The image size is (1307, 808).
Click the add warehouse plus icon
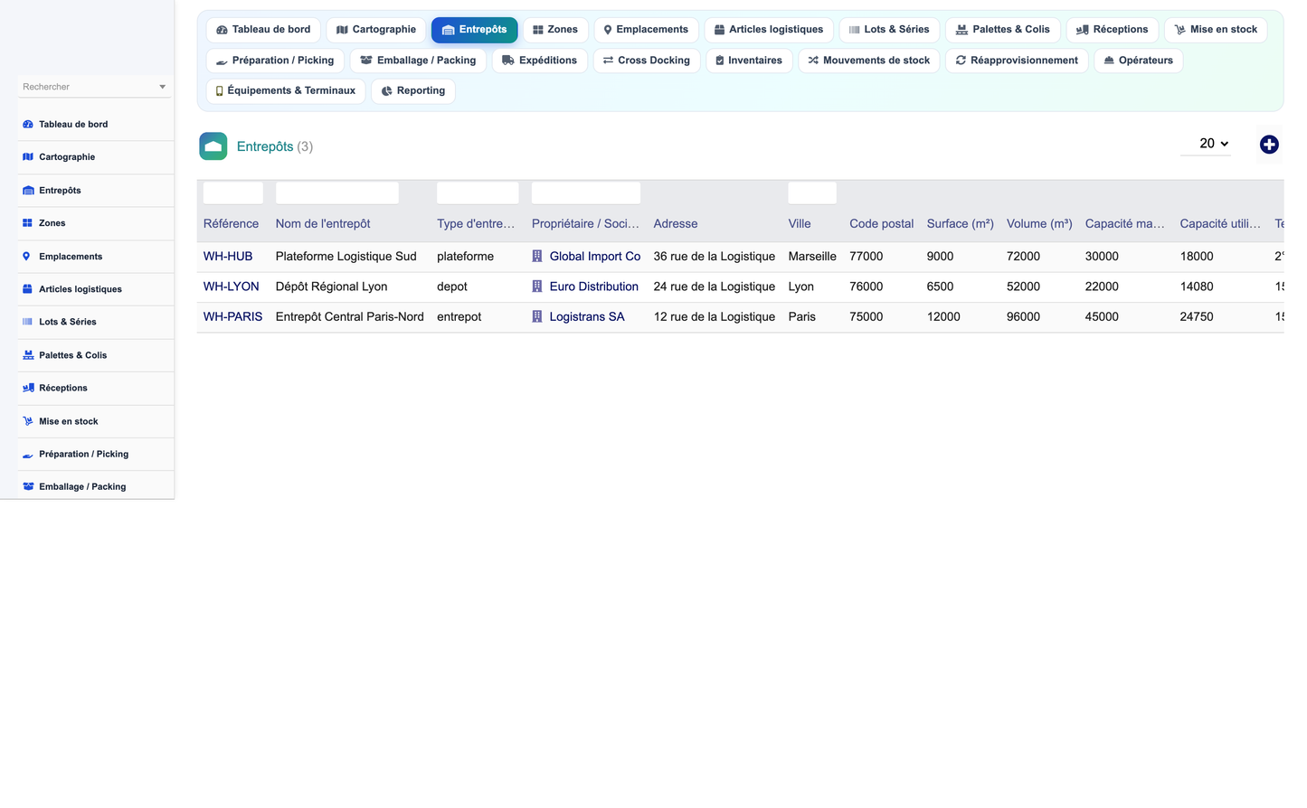point(1269,145)
